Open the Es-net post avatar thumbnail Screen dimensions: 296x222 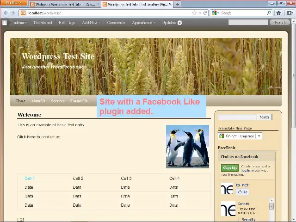coord(228,209)
